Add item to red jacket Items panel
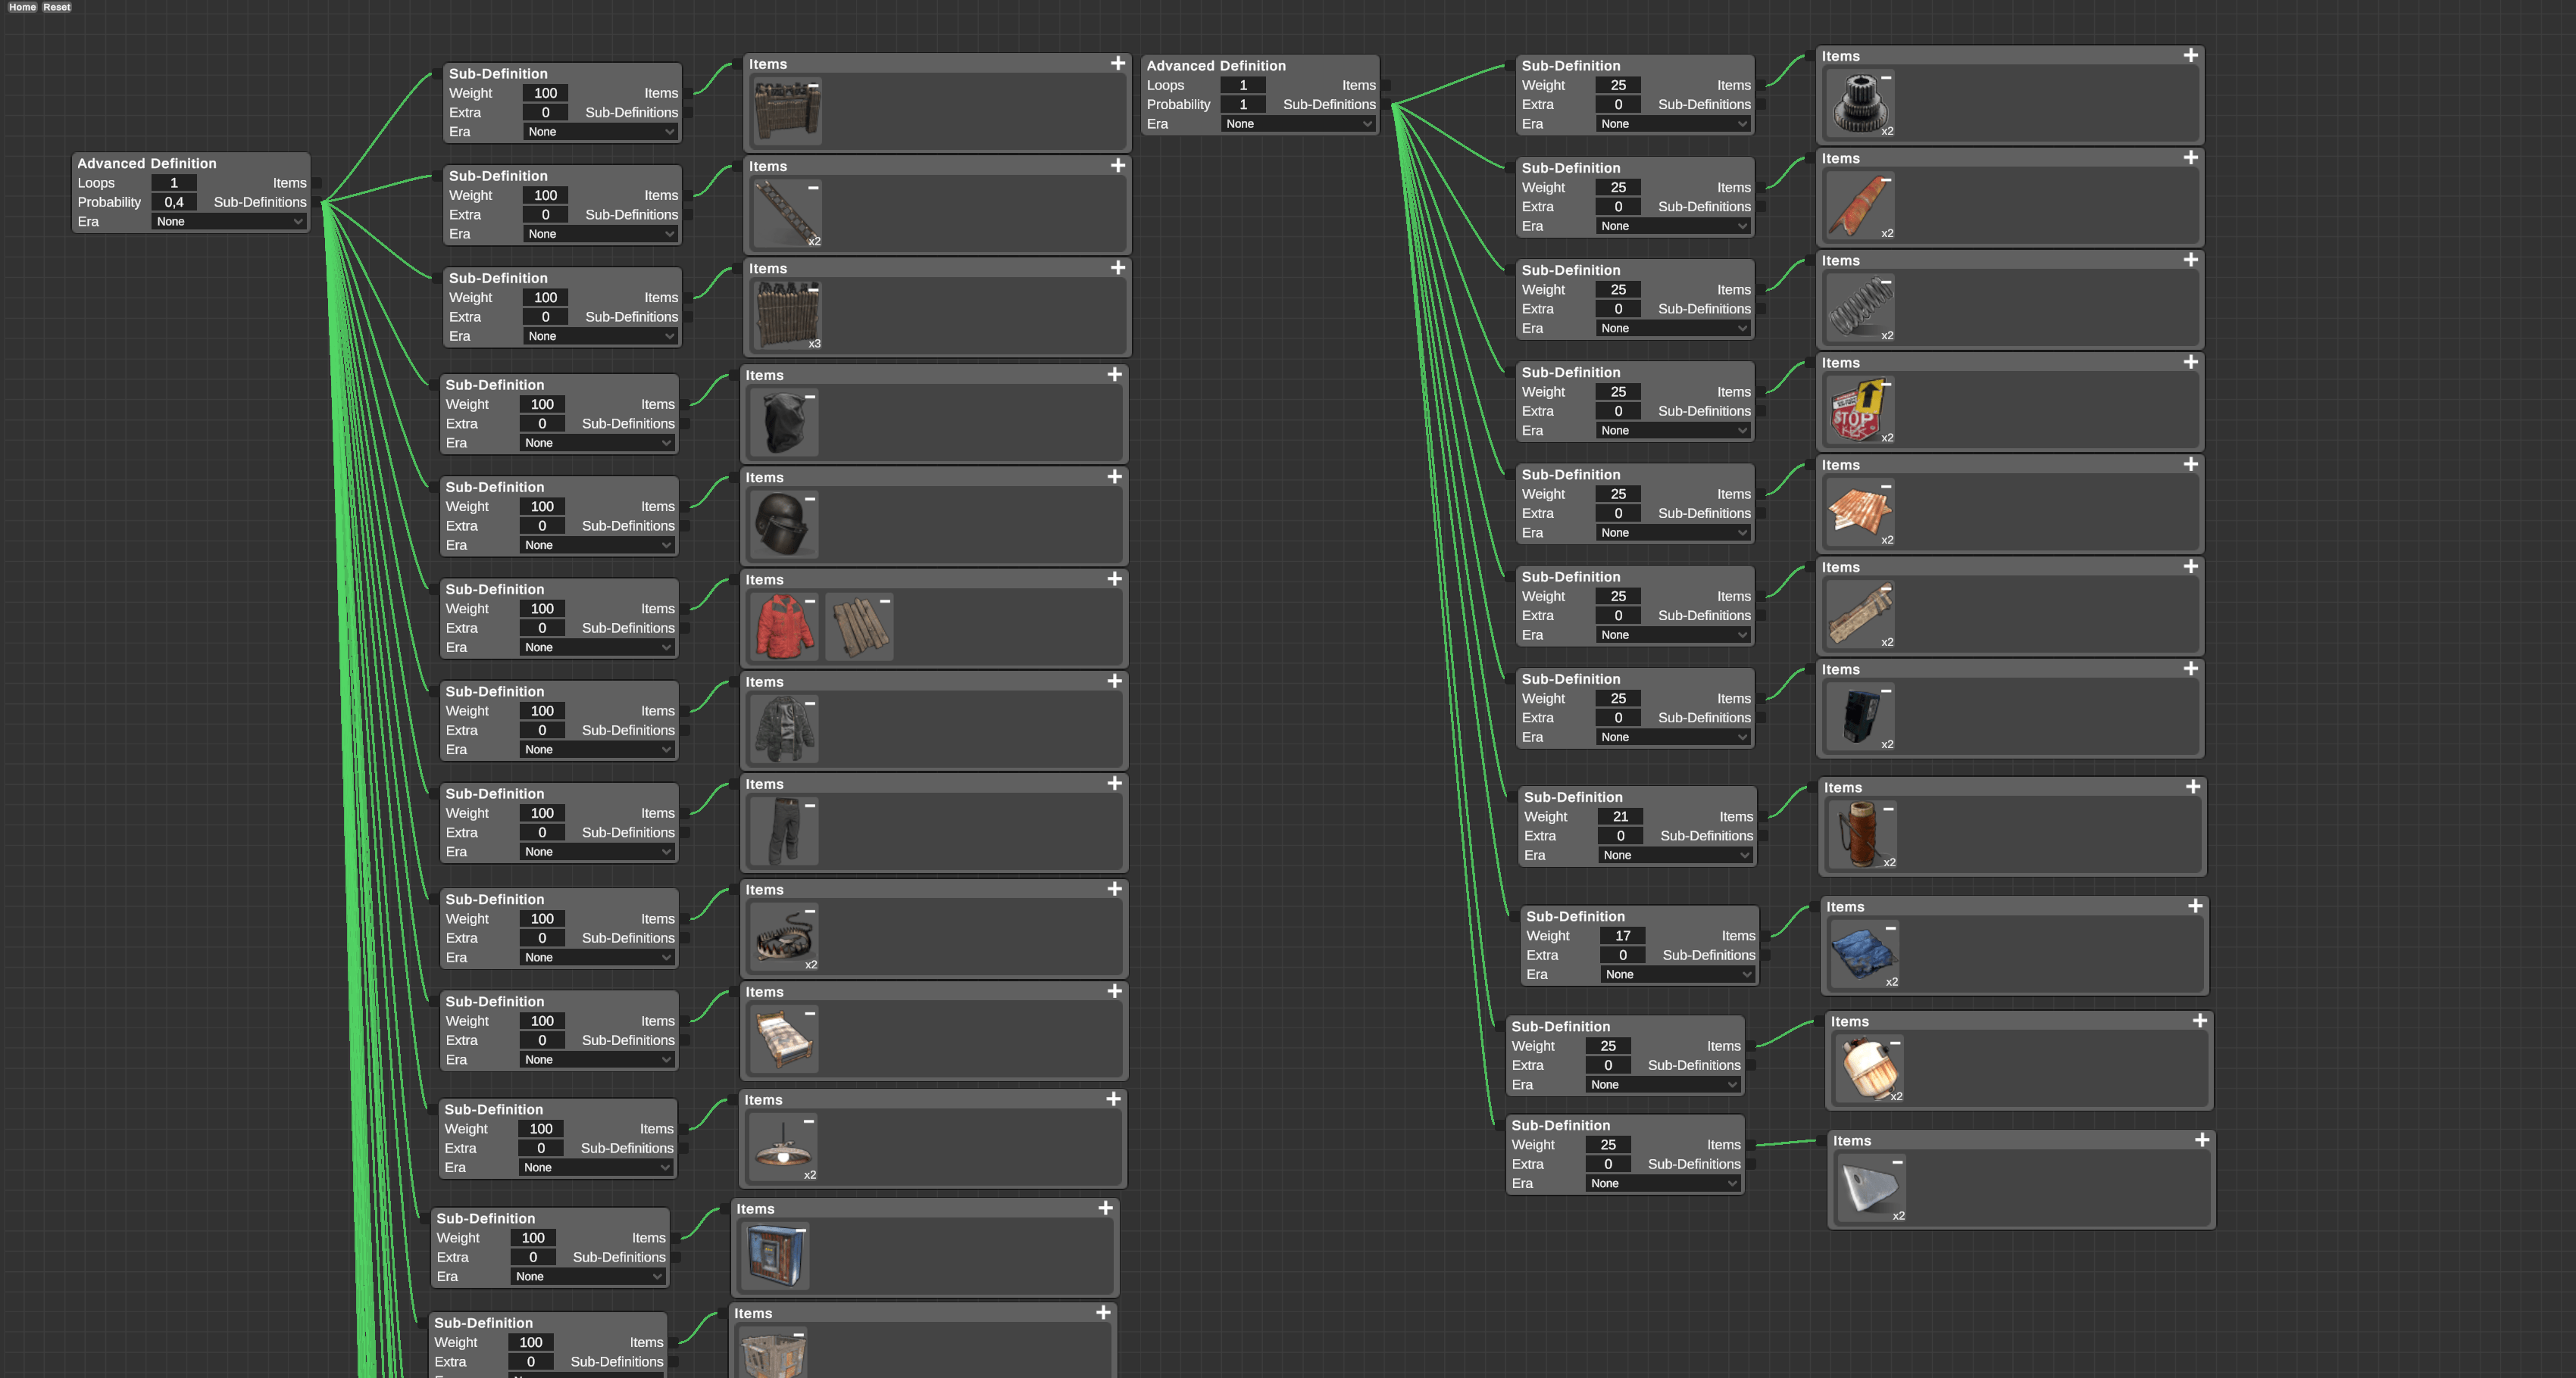Image resolution: width=2576 pixels, height=1378 pixels. pyautogui.click(x=1114, y=578)
